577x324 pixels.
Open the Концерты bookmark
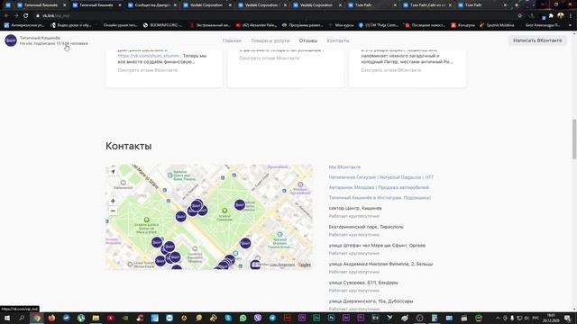click(463, 25)
